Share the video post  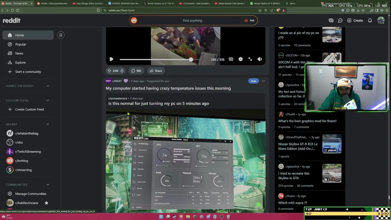point(156,71)
